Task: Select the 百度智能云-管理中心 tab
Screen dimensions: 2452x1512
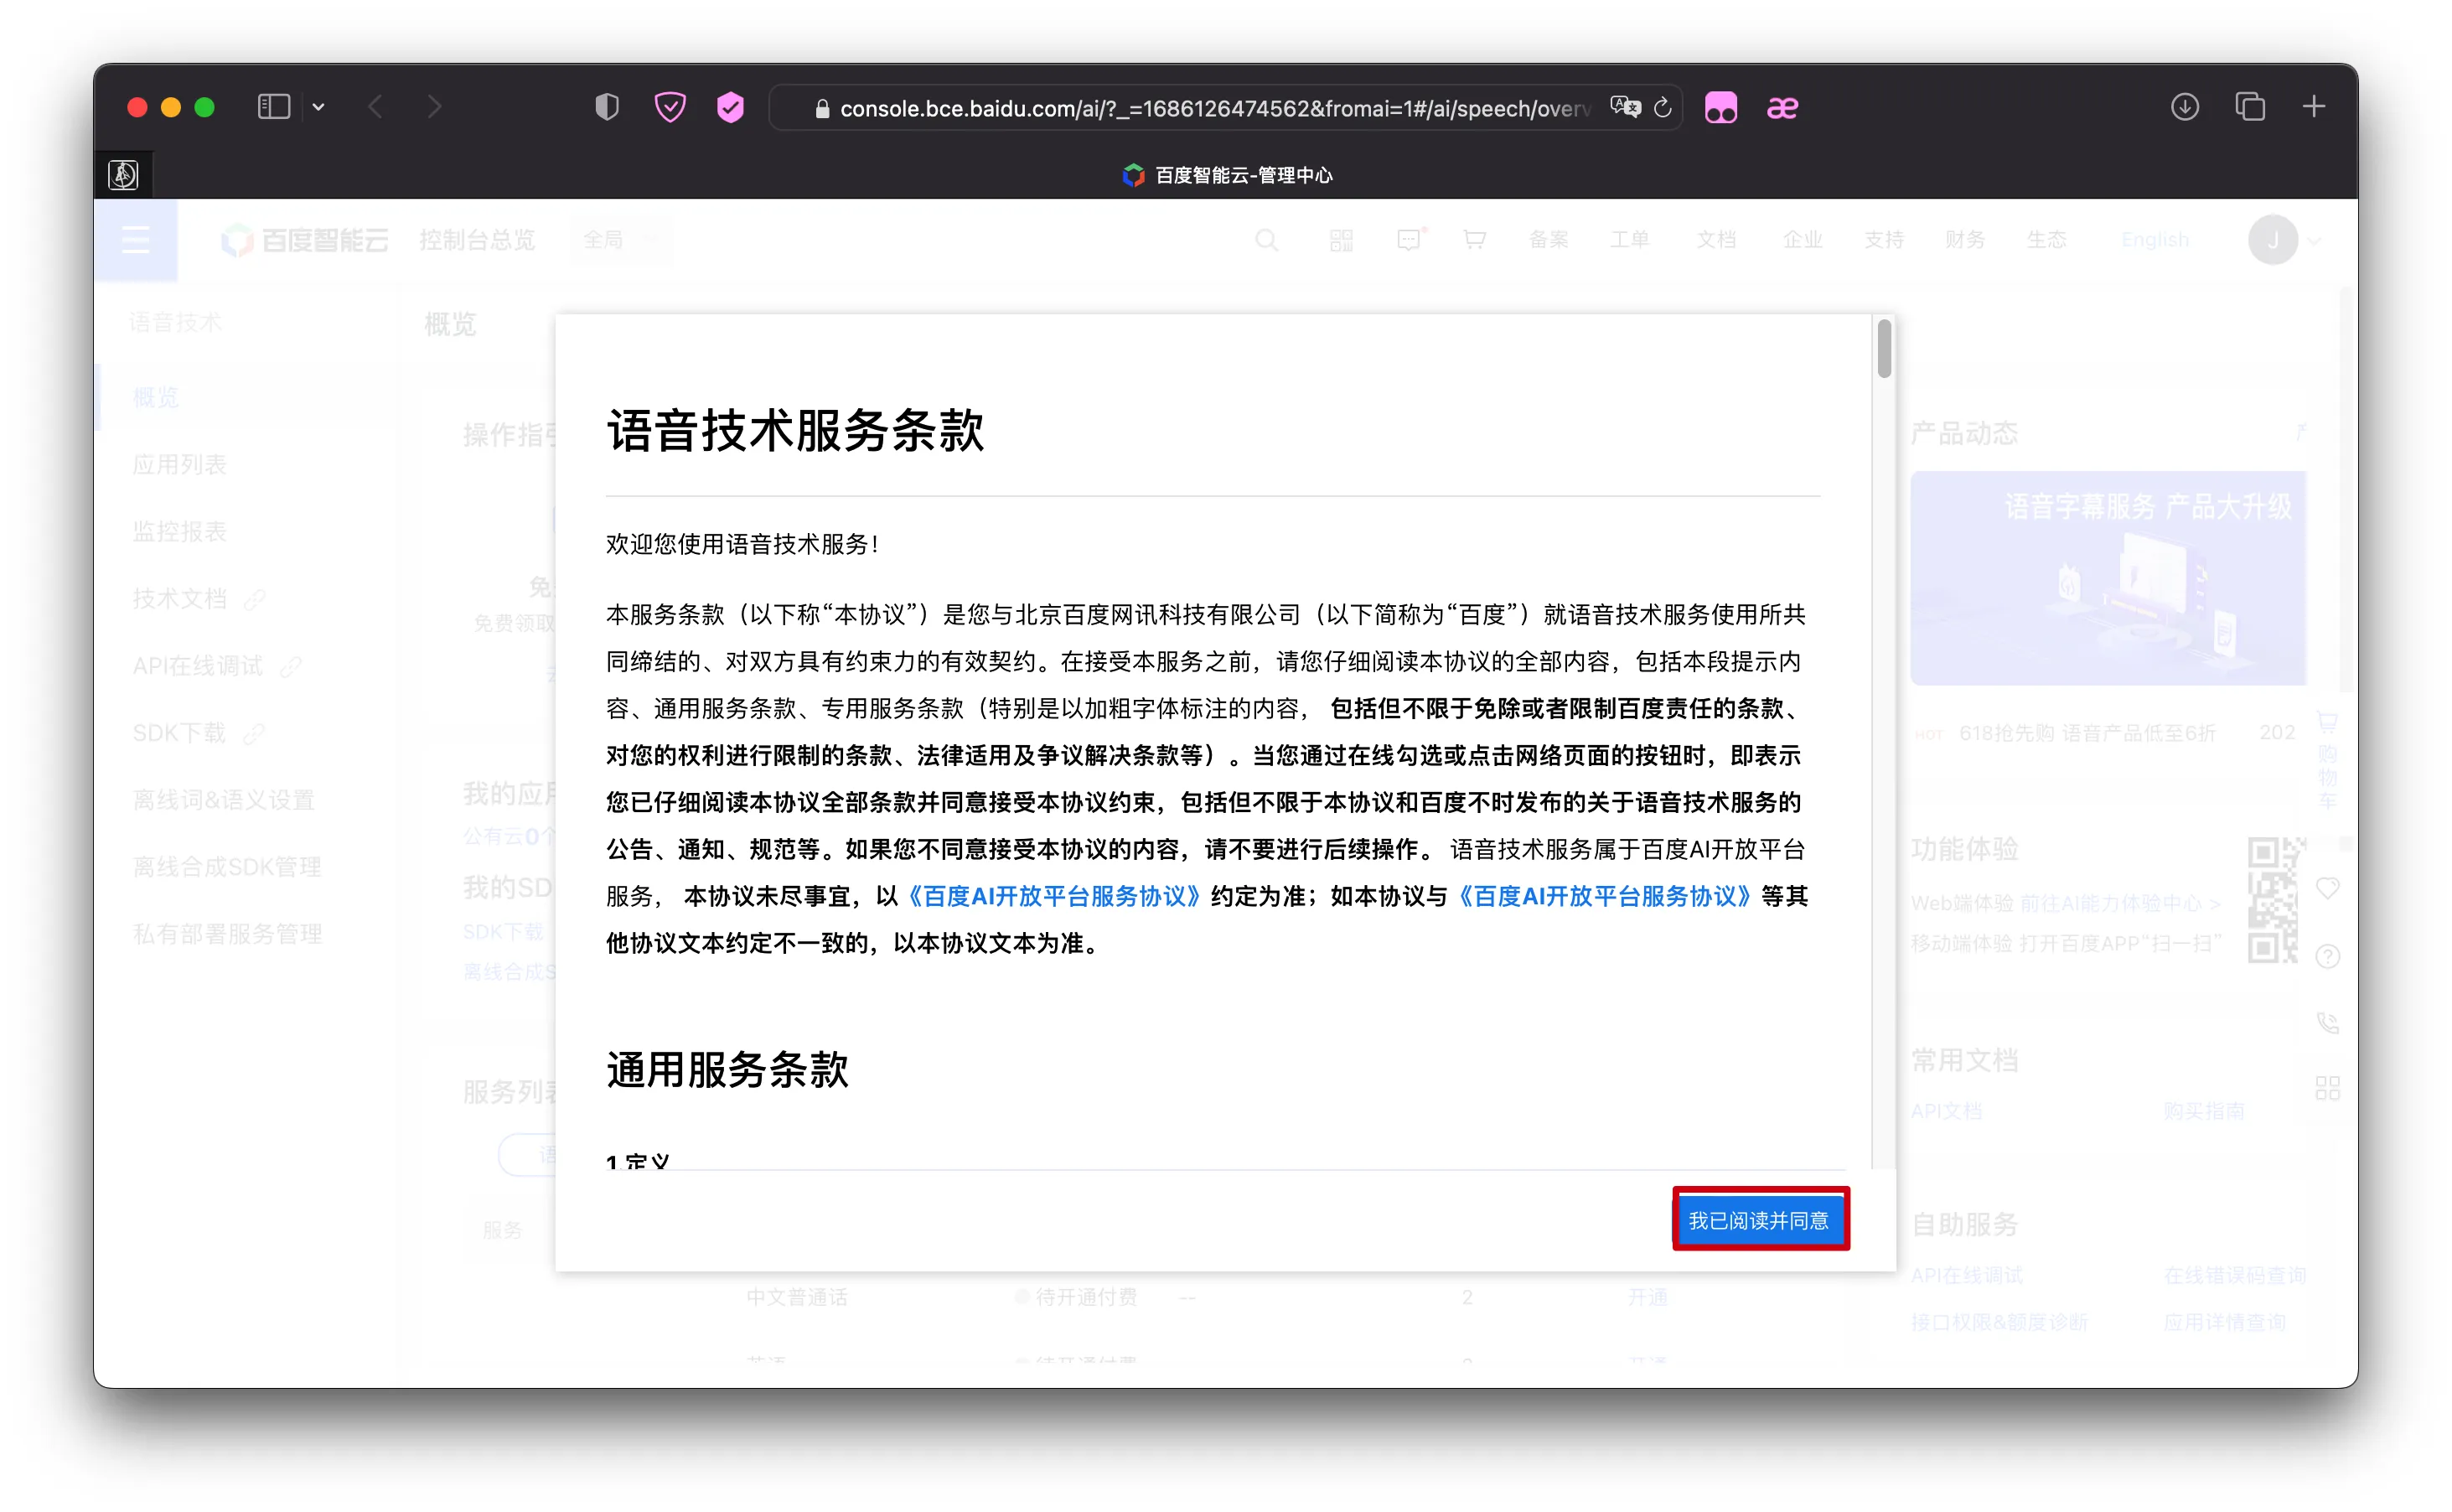Action: point(1228,175)
